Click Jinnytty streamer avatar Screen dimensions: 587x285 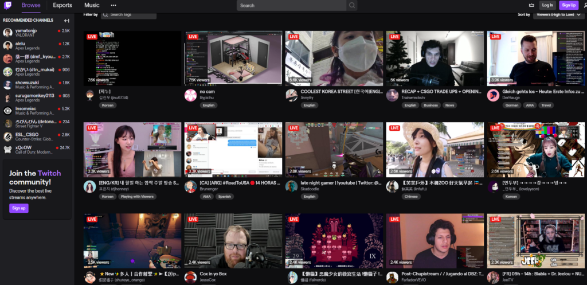pos(292,95)
